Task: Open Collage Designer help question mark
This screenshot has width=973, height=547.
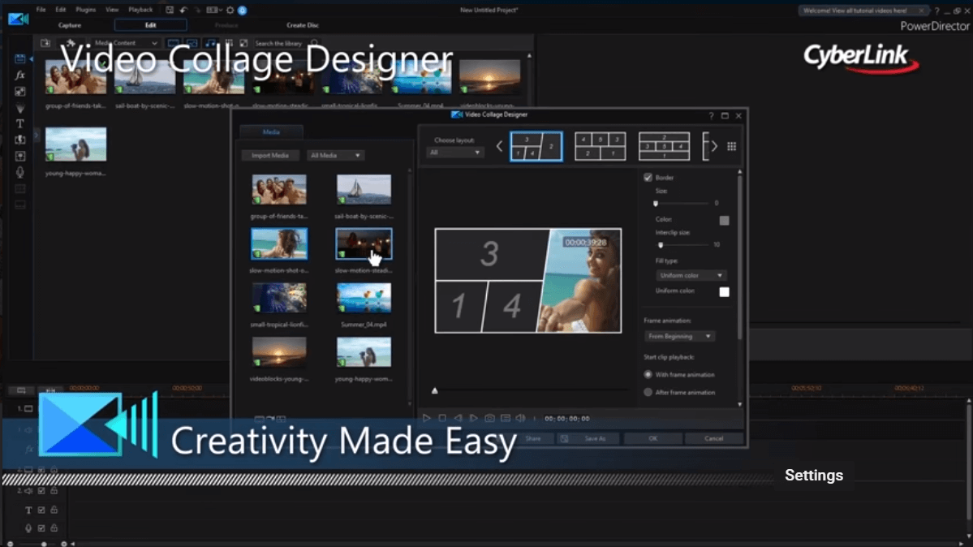Action: [711, 115]
